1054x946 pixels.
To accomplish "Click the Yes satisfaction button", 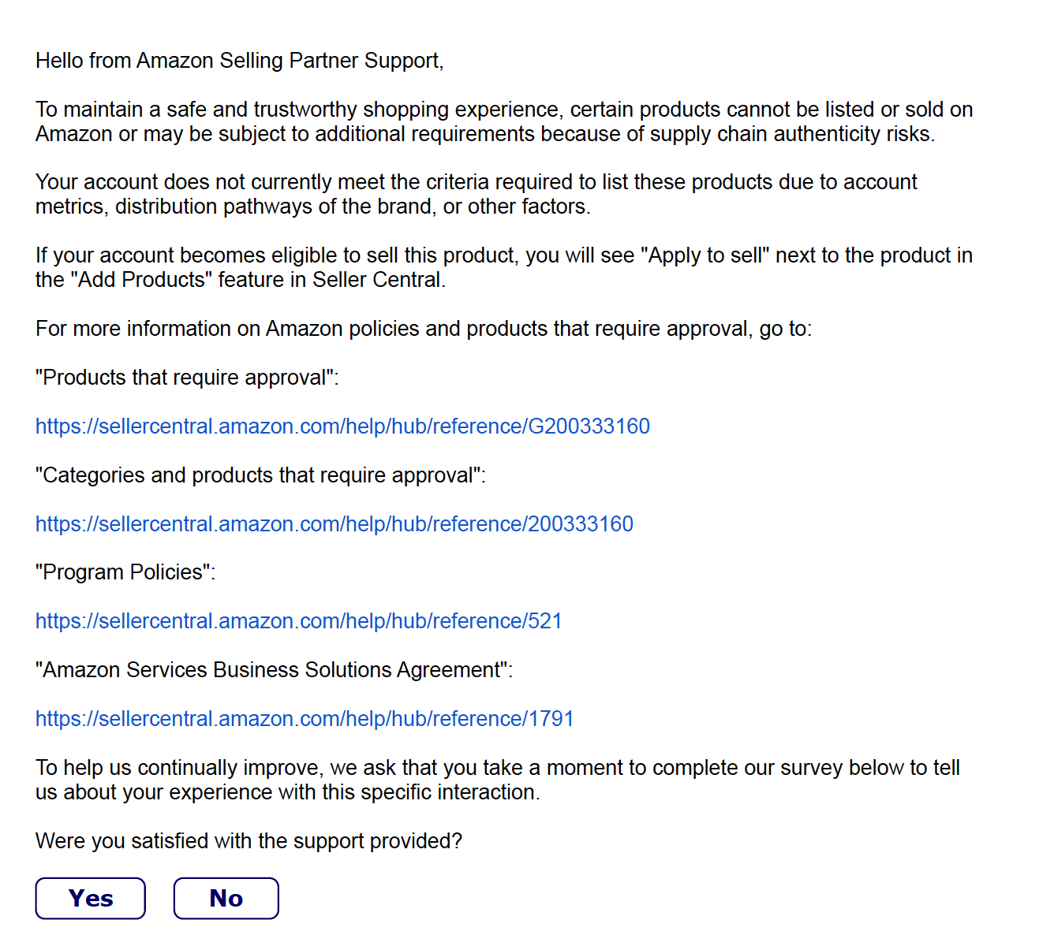I will pos(91,898).
